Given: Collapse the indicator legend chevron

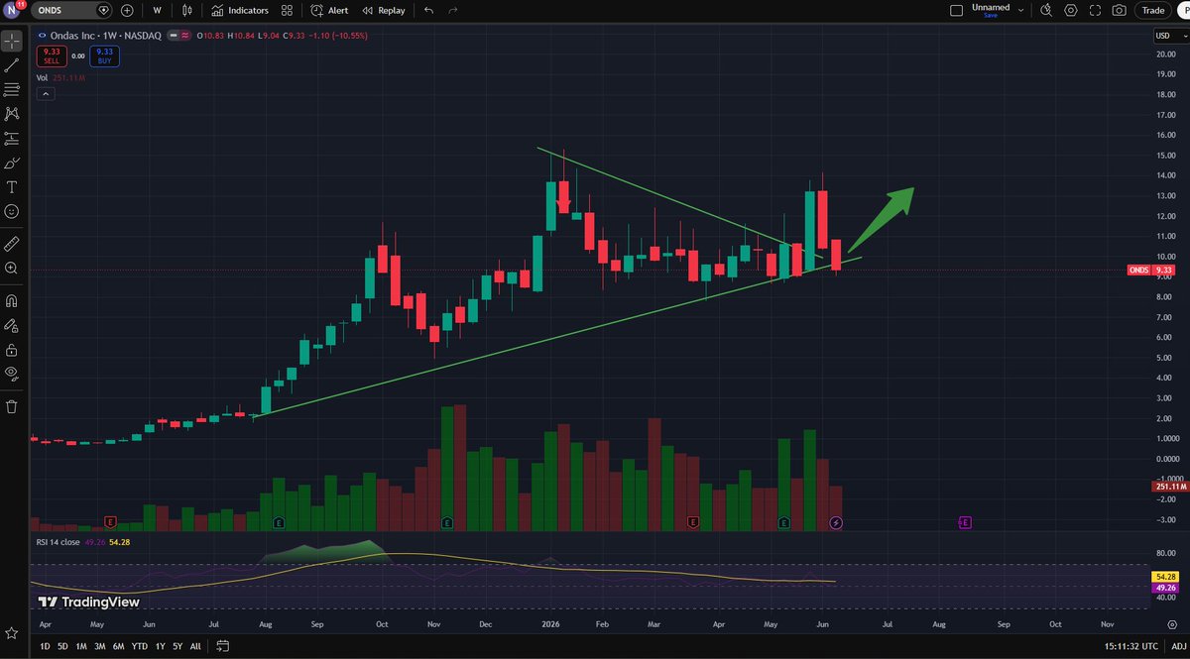Looking at the screenshot, I should [45, 93].
